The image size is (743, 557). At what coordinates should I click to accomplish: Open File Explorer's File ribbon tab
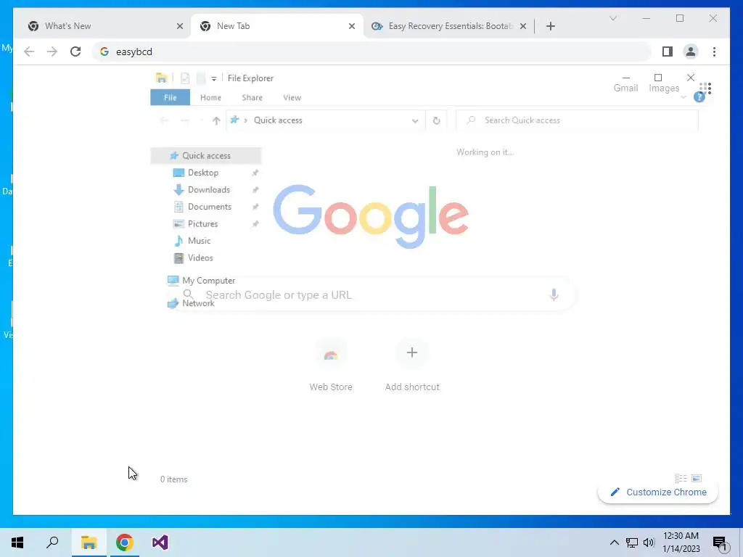(170, 98)
